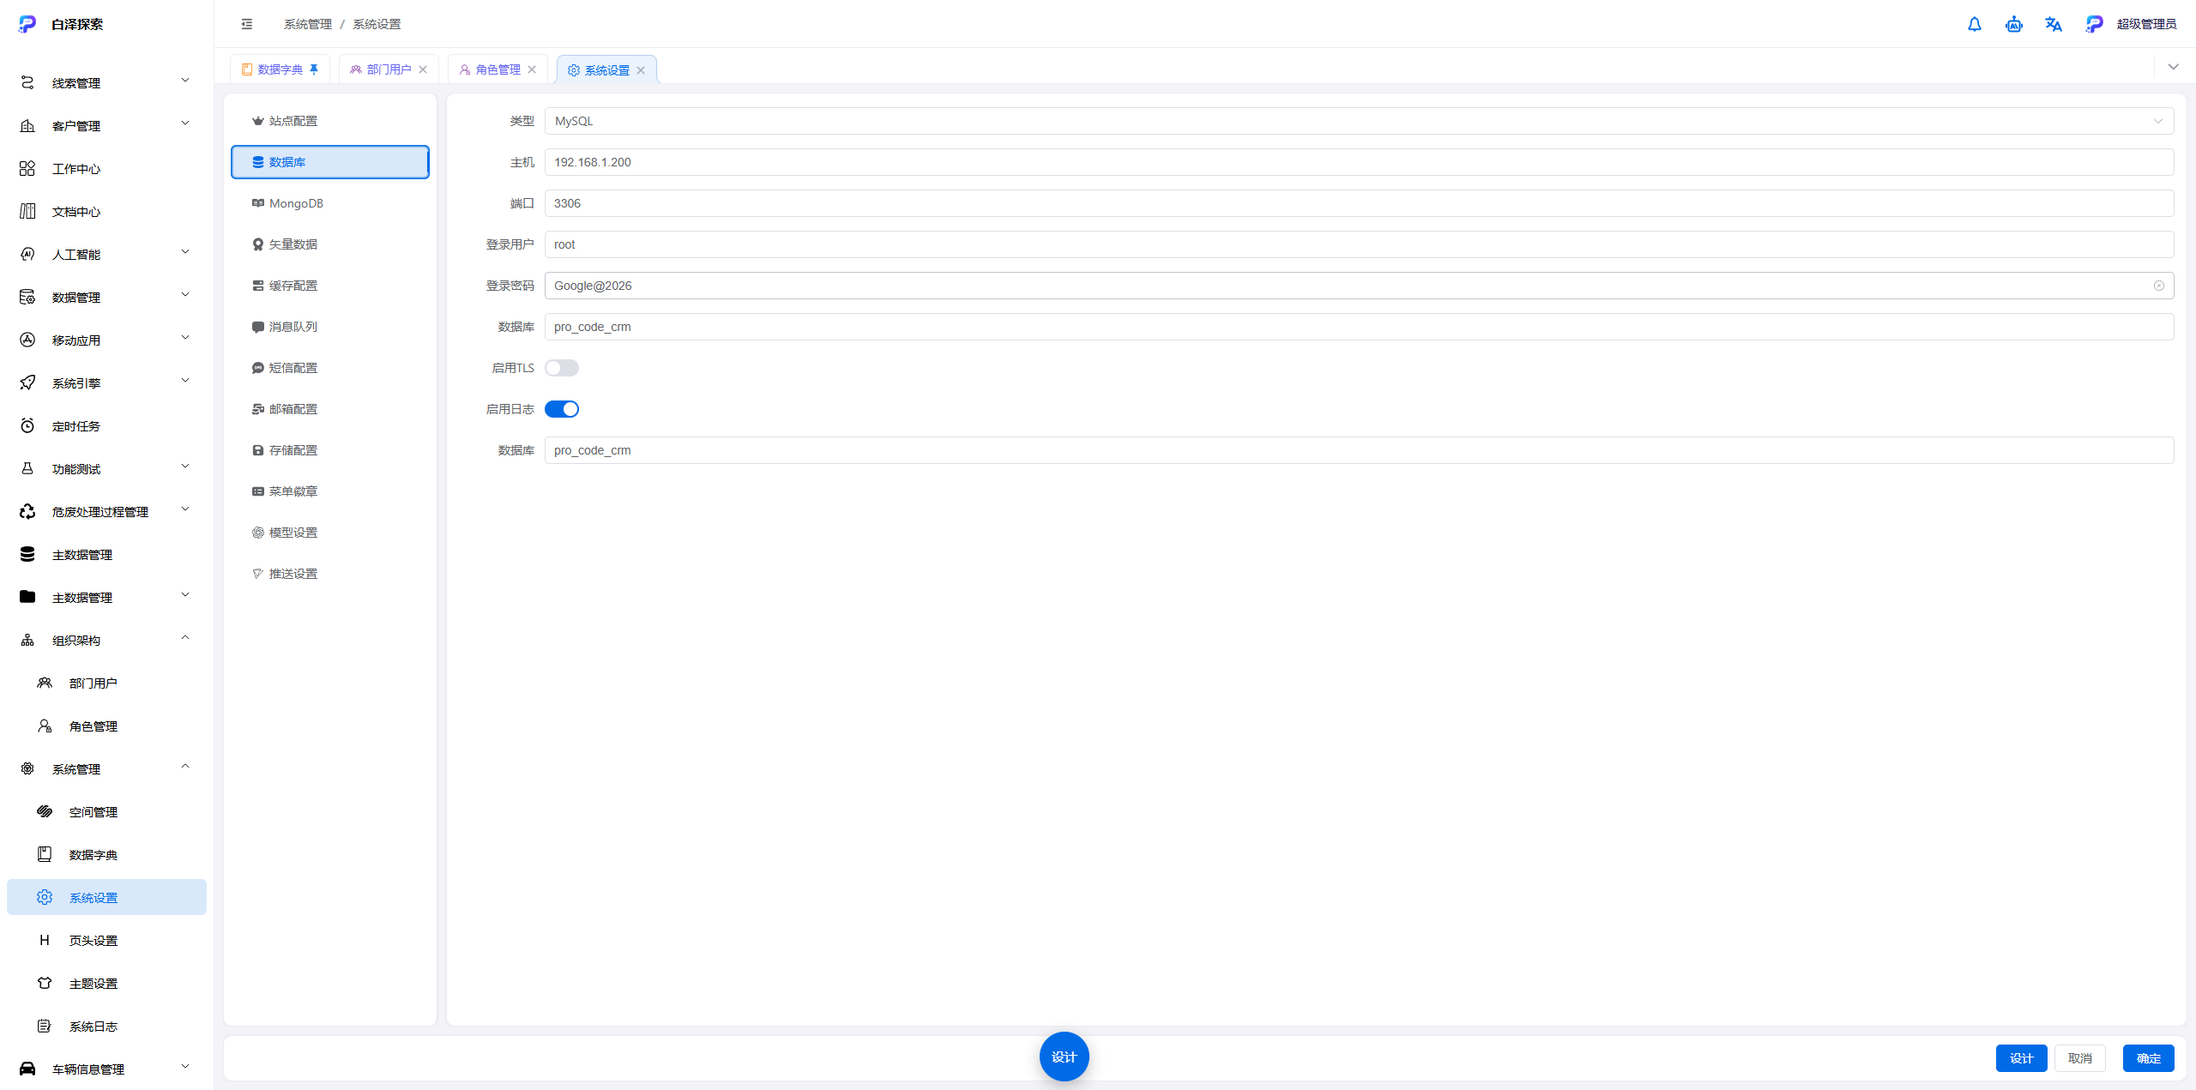2196x1090 pixels.
Task: Expand the 客户管理 menu
Action: tap(106, 126)
